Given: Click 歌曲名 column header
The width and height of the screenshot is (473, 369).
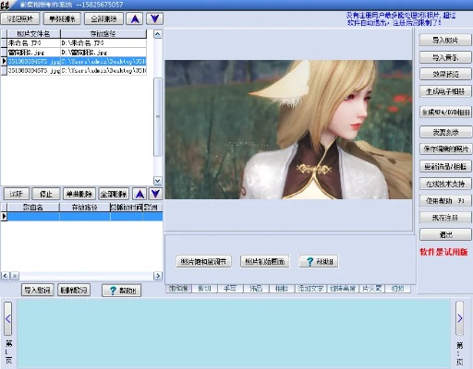Looking at the screenshot, I should [33, 208].
